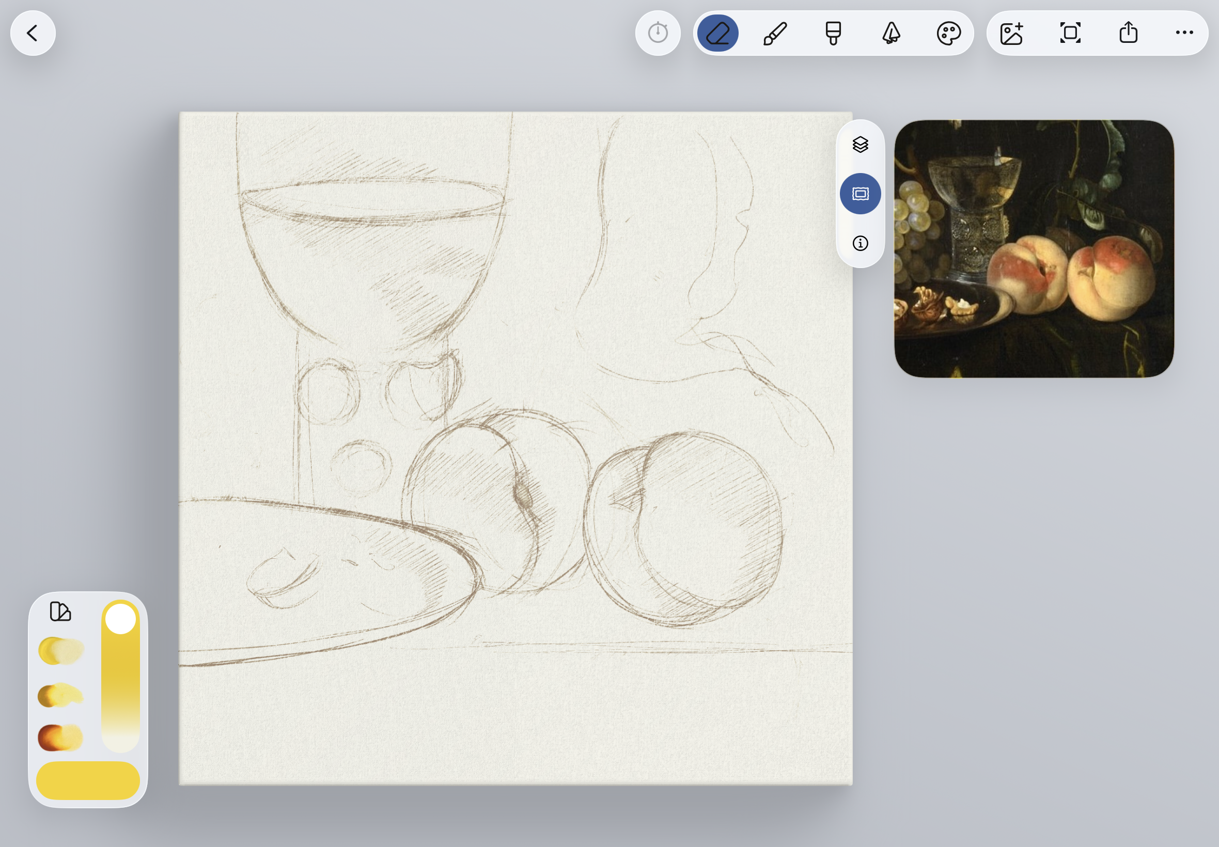Screen dimensions: 1219x847
Task: Go back using the chevron button
Action: [33, 33]
